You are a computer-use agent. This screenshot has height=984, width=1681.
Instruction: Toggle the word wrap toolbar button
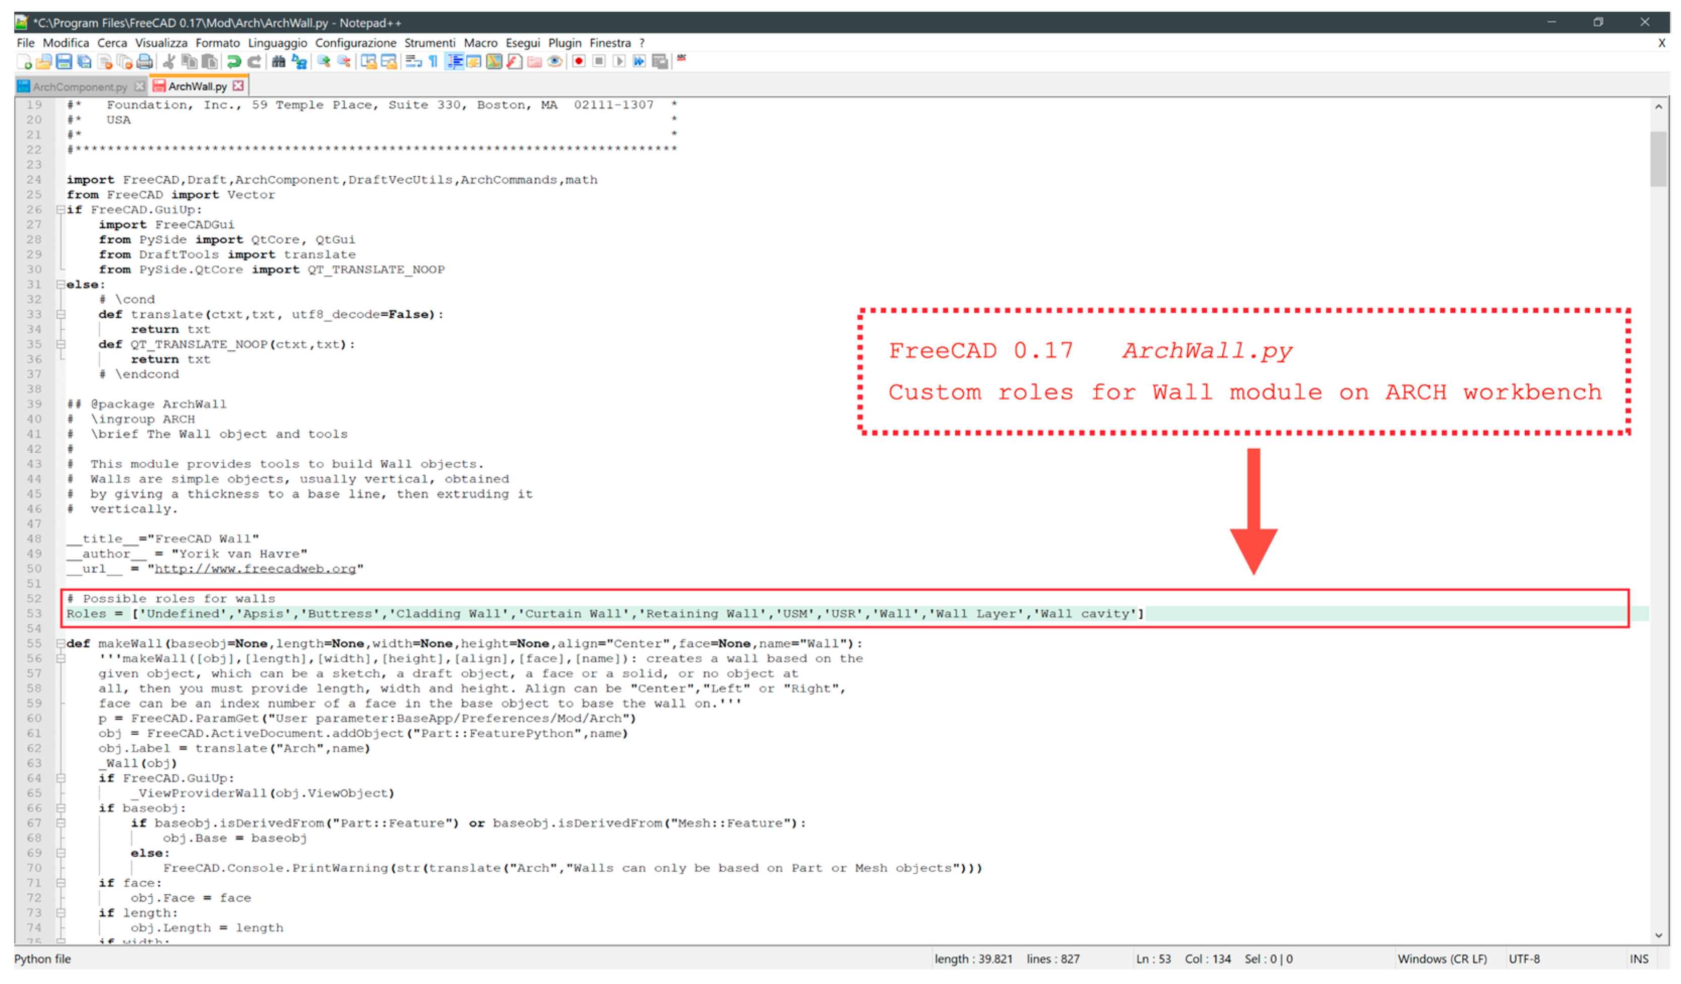point(414,62)
